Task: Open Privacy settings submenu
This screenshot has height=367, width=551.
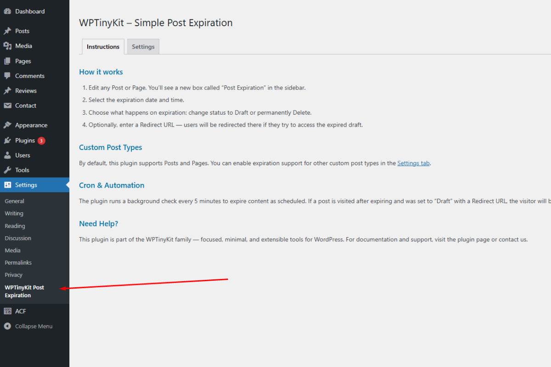Action: pos(13,275)
